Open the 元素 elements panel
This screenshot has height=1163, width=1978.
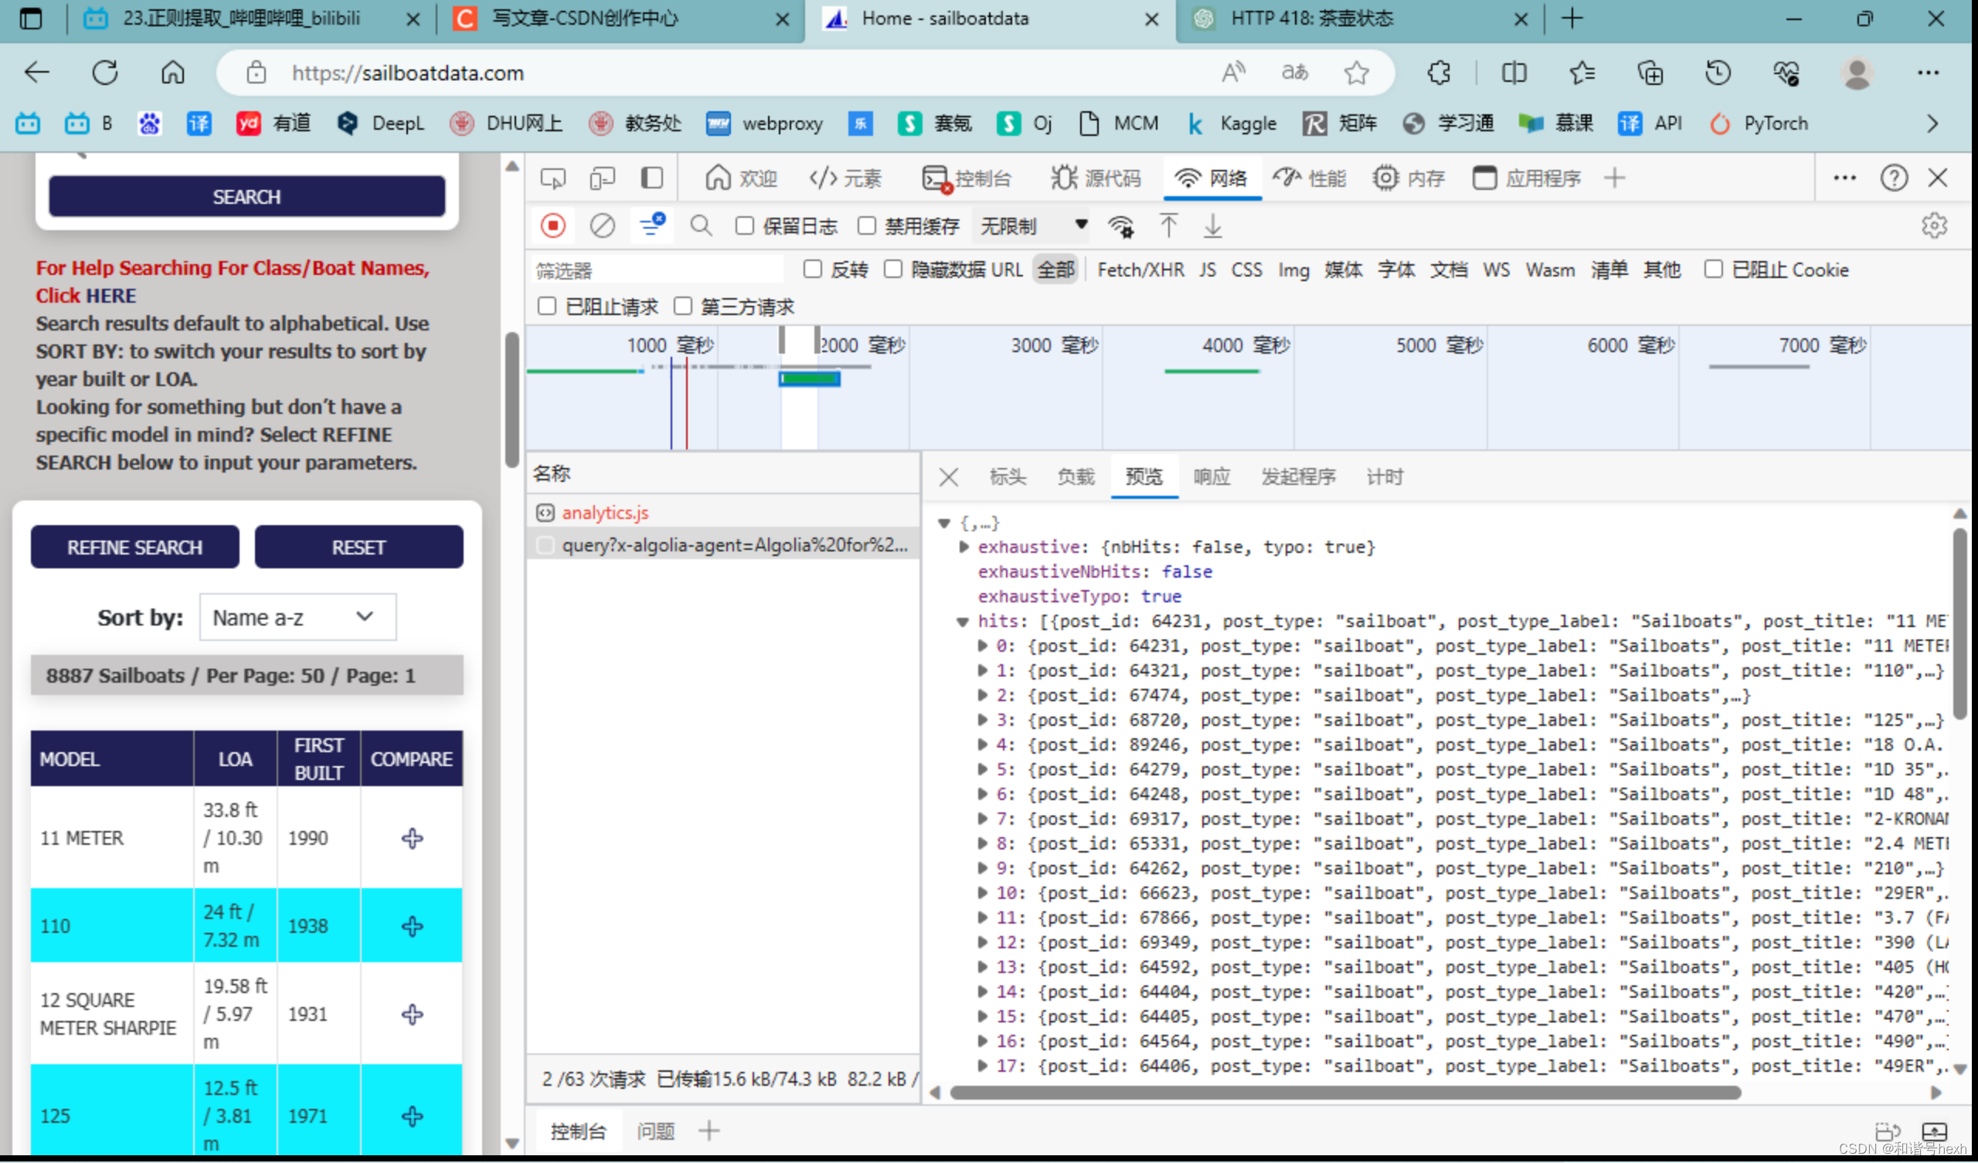click(845, 178)
